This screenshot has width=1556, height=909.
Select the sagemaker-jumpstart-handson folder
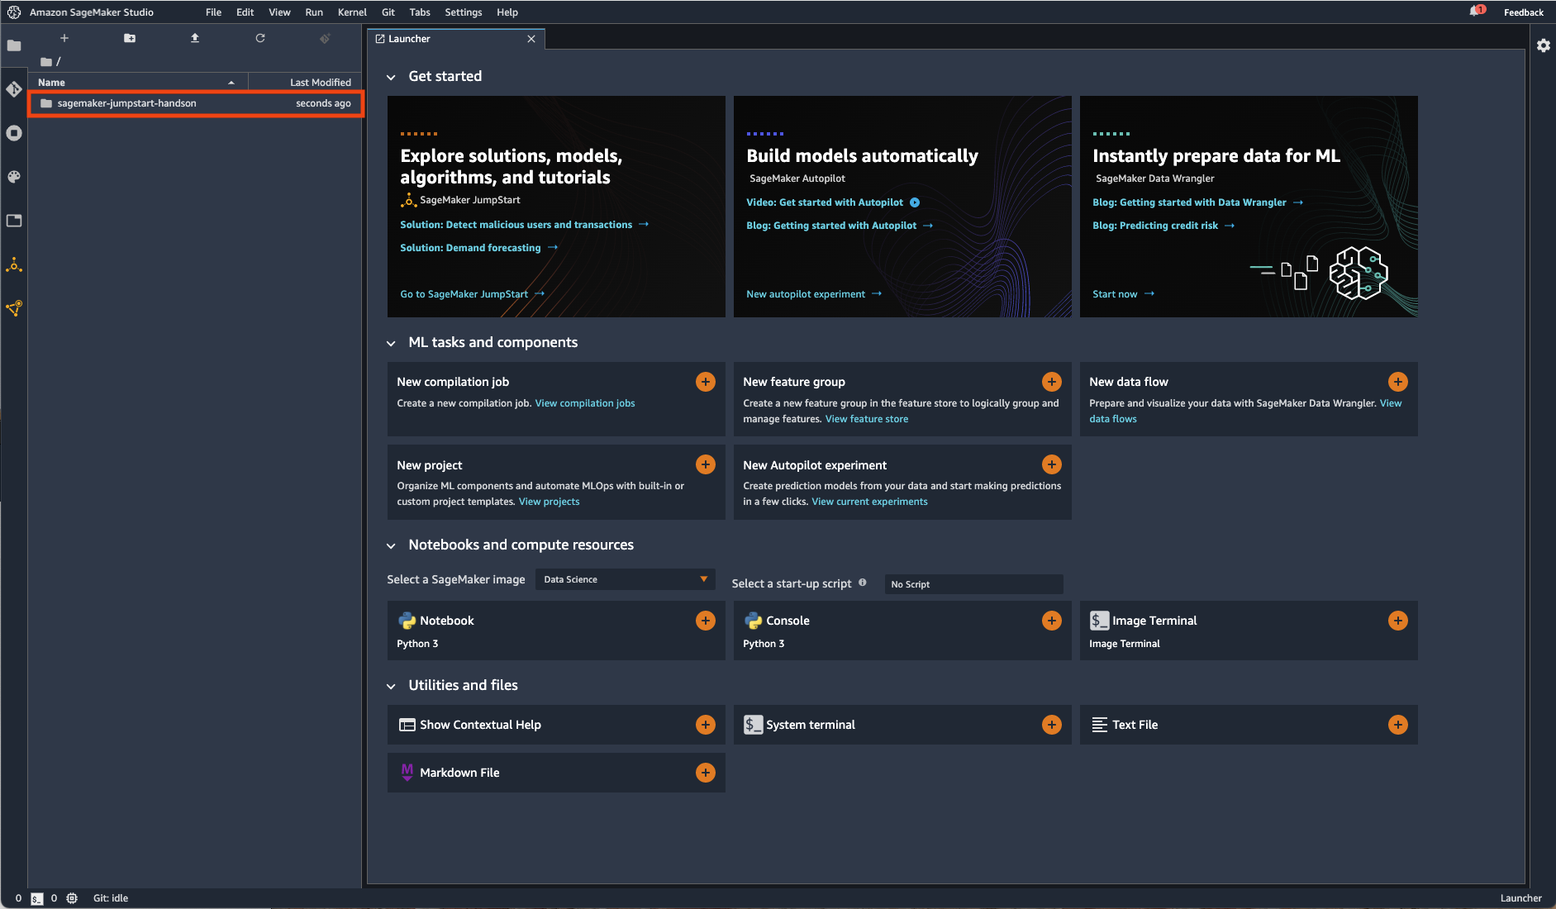pos(196,103)
